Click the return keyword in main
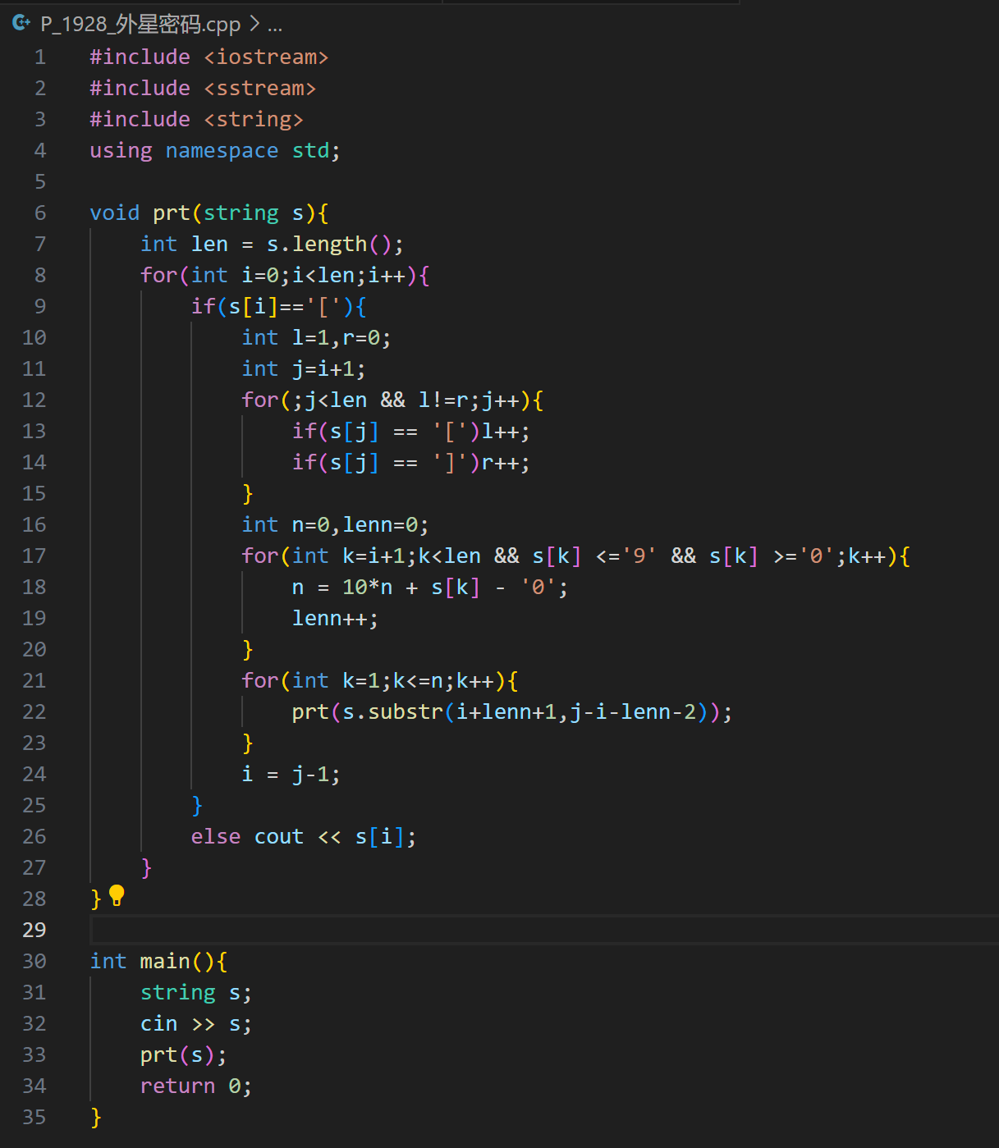This screenshot has height=1148, width=999. point(177,1086)
